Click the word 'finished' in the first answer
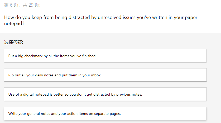Viewport: 221px width, 123px height. (89, 56)
